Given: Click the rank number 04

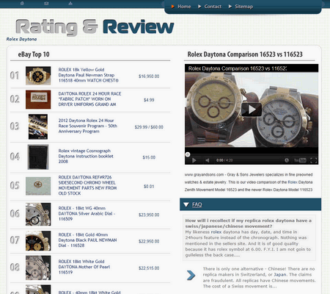Looking at the screenshot, I should [x=15, y=157].
